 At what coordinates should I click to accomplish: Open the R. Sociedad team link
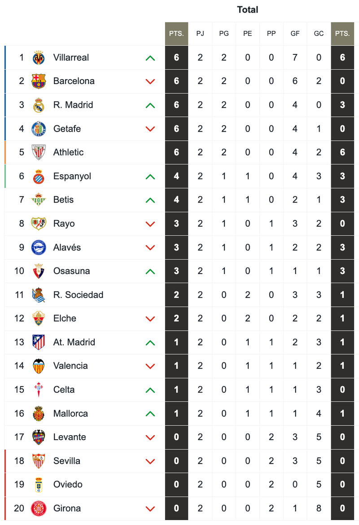[x=78, y=295]
